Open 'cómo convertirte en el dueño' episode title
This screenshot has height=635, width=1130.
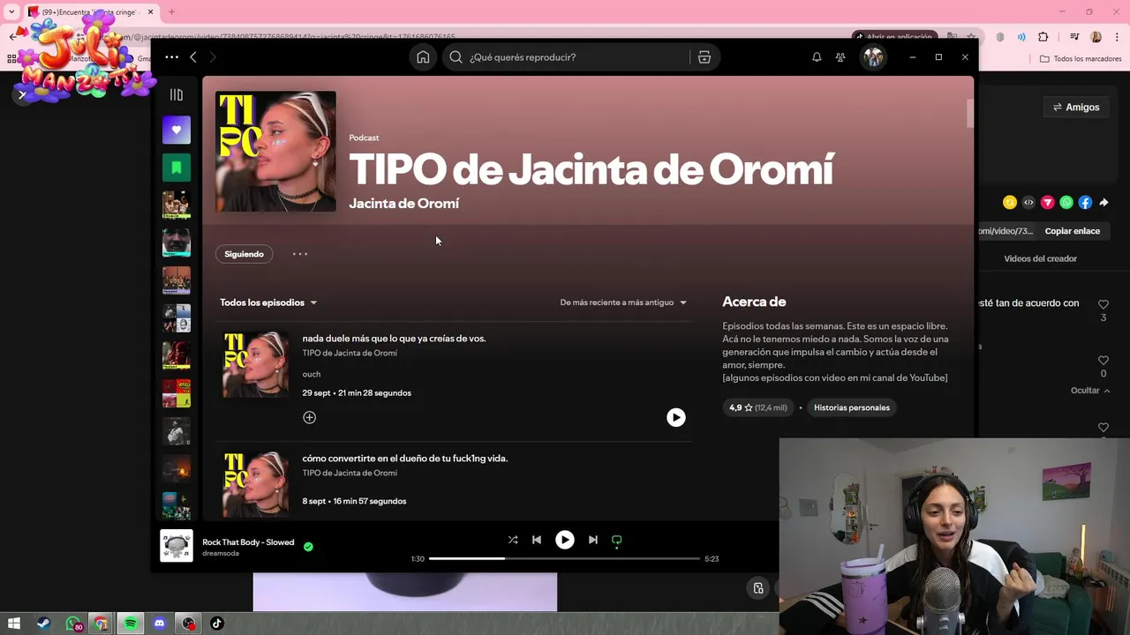pos(405,459)
